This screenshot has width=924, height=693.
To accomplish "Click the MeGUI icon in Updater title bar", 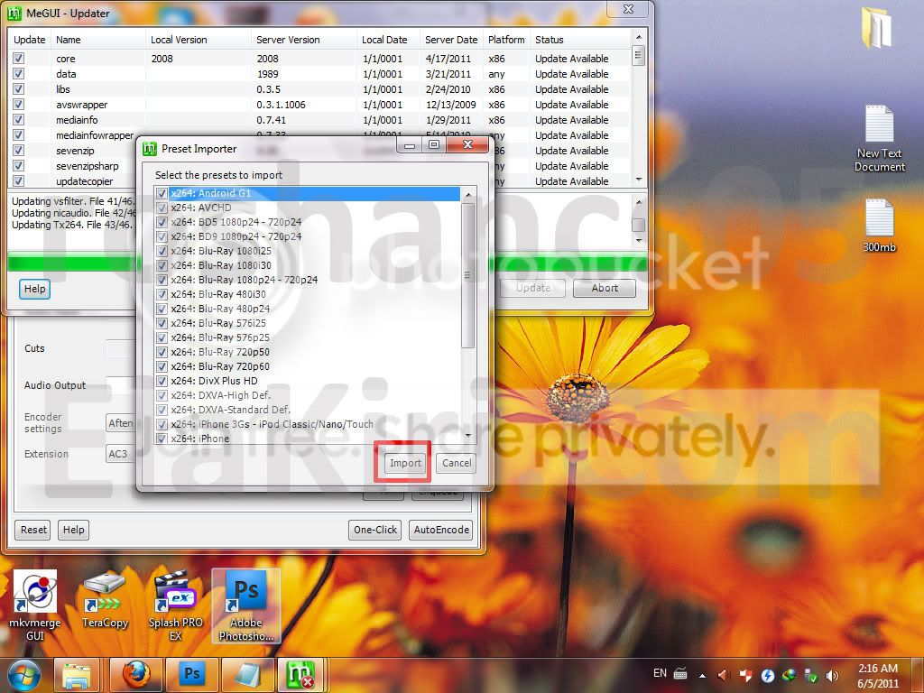I will [14, 13].
